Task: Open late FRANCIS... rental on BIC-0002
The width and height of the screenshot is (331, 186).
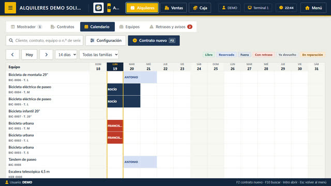Action: [115, 138]
